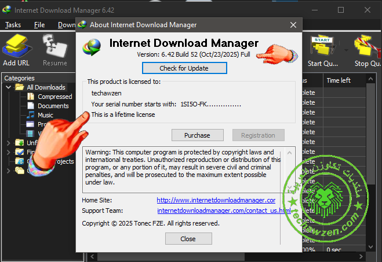Select the Compressed category icon
Image resolution: width=382 pixels, height=262 pixels.
coord(31,97)
